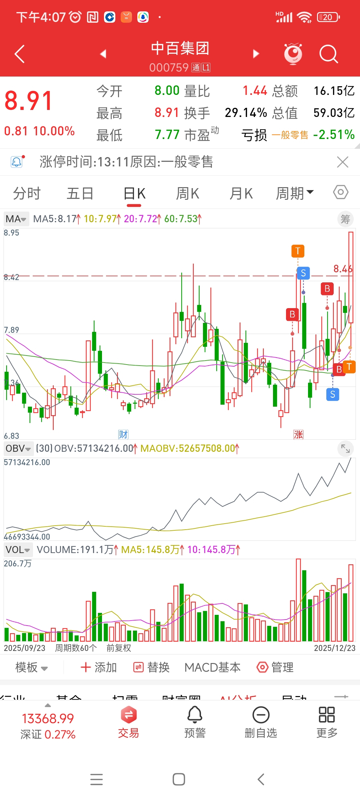Open VOL indicator dropdown
The image size is (360, 802).
click(18, 550)
